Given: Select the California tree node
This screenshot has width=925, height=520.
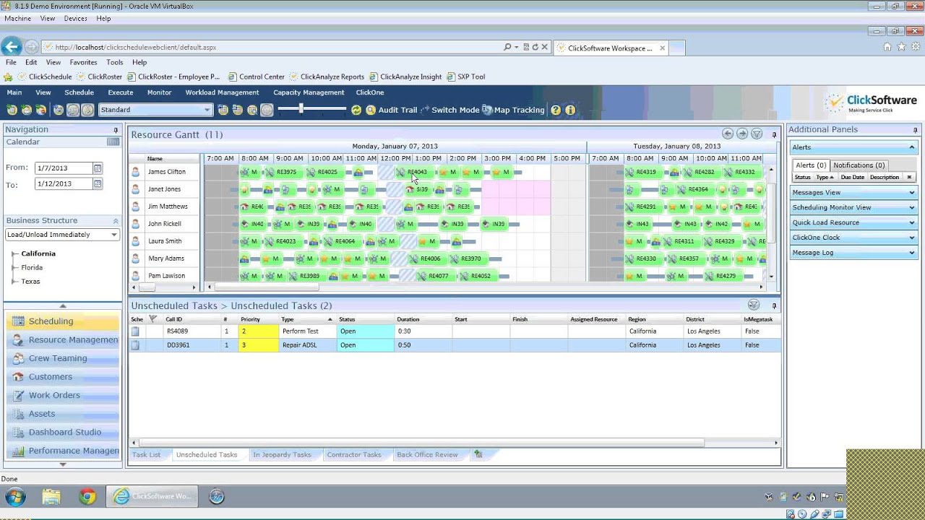Looking at the screenshot, I should [38, 254].
